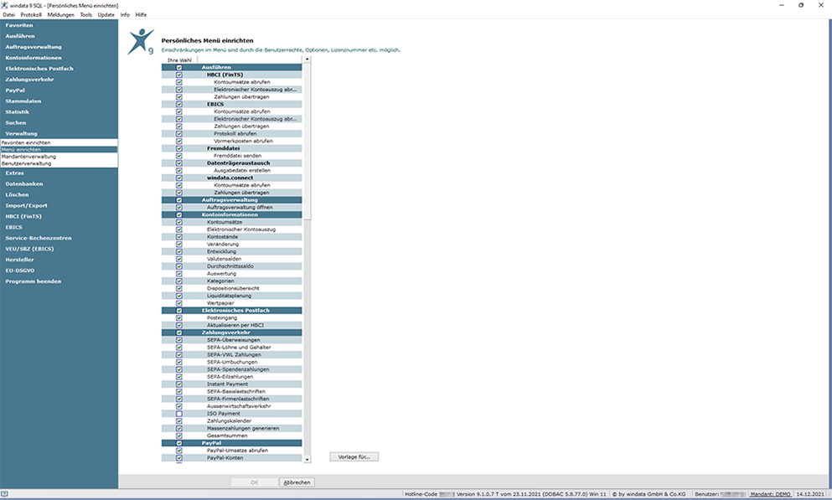Select Favoriten einrichten in sidebar
This screenshot has width=832, height=500.
click(x=59, y=142)
